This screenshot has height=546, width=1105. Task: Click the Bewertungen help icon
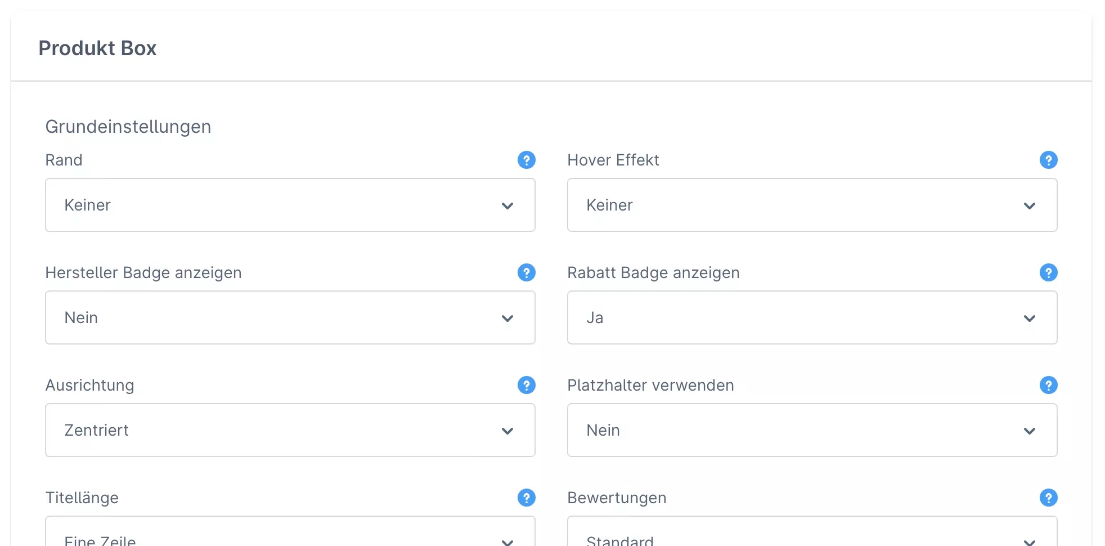pyautogui.click(x=1048, y=498)
